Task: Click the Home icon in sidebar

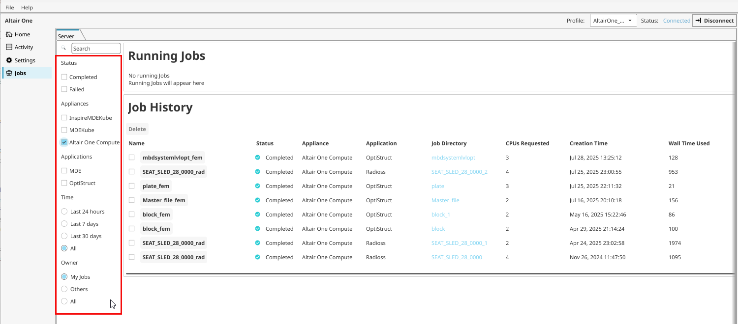Action: coord(9,34)
